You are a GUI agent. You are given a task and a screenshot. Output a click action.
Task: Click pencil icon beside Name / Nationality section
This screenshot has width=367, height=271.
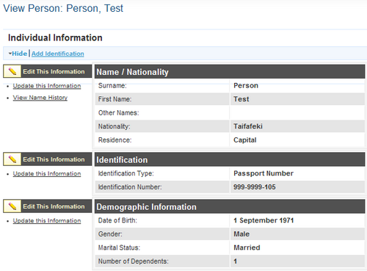point(12,71)
